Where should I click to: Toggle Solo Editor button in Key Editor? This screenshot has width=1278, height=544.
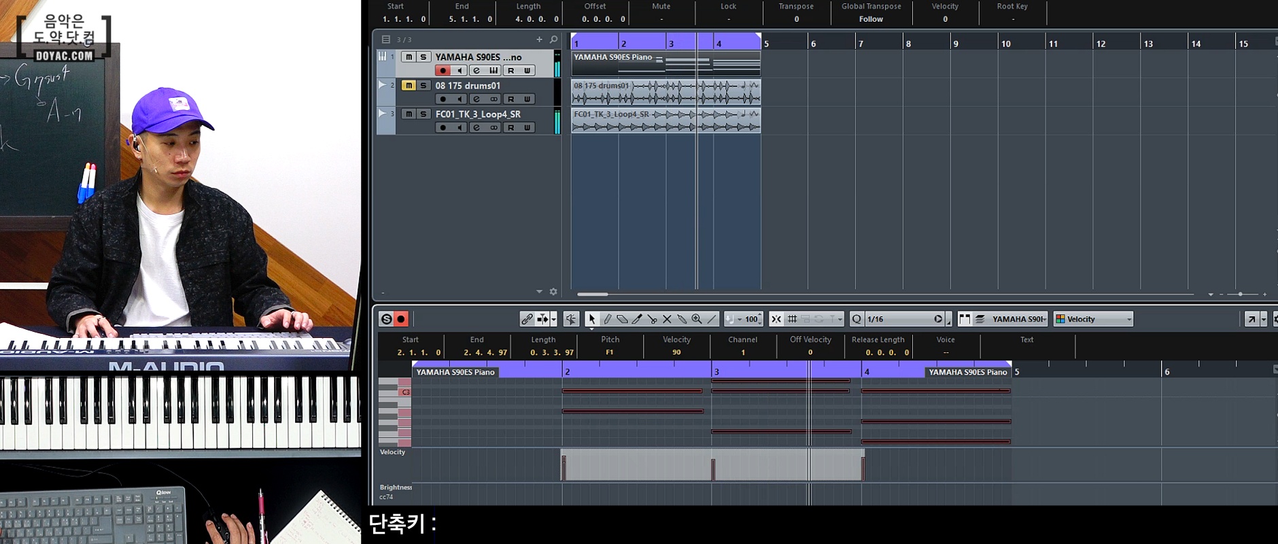(x=386, y=319)
